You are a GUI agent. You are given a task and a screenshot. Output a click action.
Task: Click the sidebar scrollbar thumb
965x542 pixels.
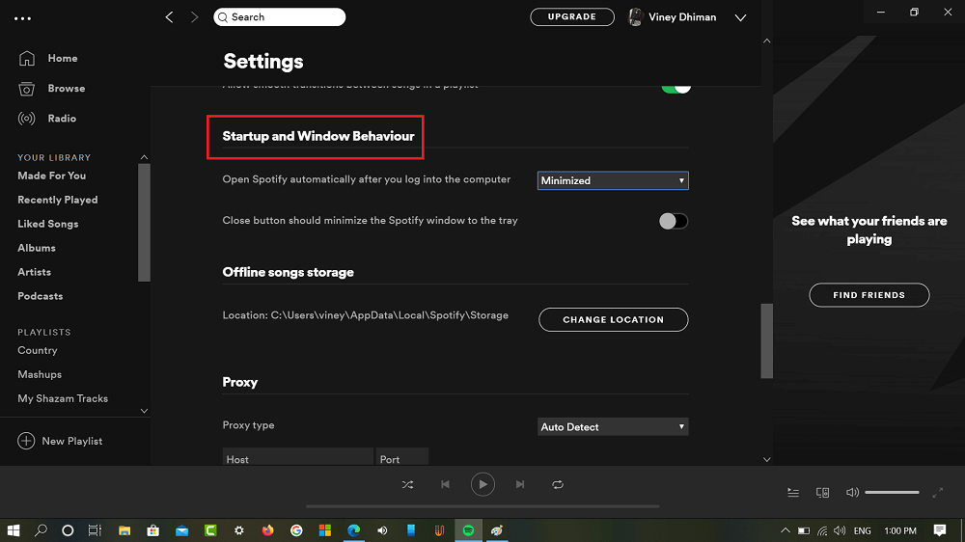pos(144,223)
